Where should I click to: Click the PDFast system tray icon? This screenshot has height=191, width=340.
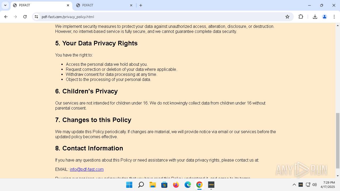301,185
